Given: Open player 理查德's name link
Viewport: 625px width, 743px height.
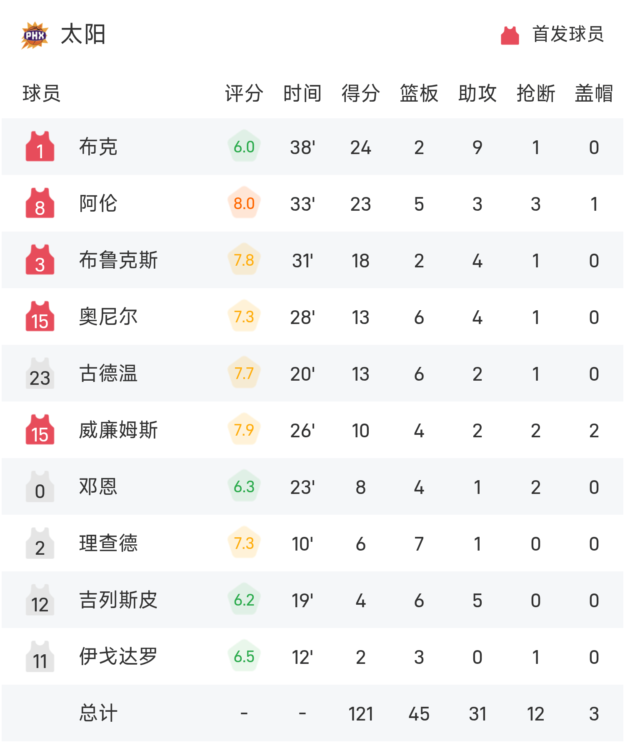Looking at the screenshot, I should tap(108, 544).
